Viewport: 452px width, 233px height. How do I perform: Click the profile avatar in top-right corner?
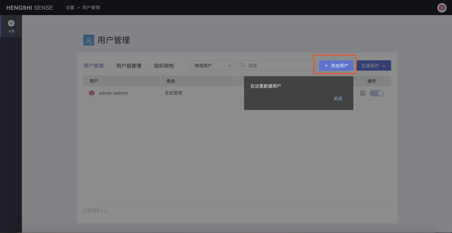click(442, 8)
